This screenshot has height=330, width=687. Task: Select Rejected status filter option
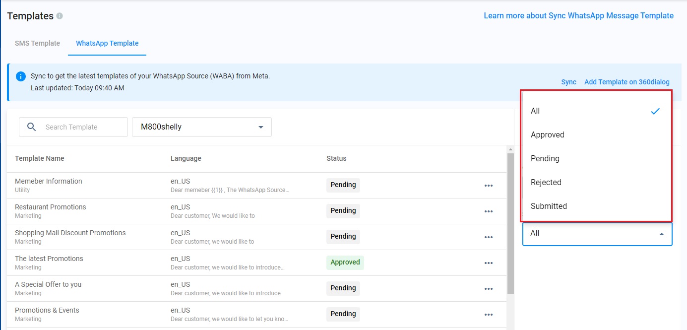(x=546, y=183)
